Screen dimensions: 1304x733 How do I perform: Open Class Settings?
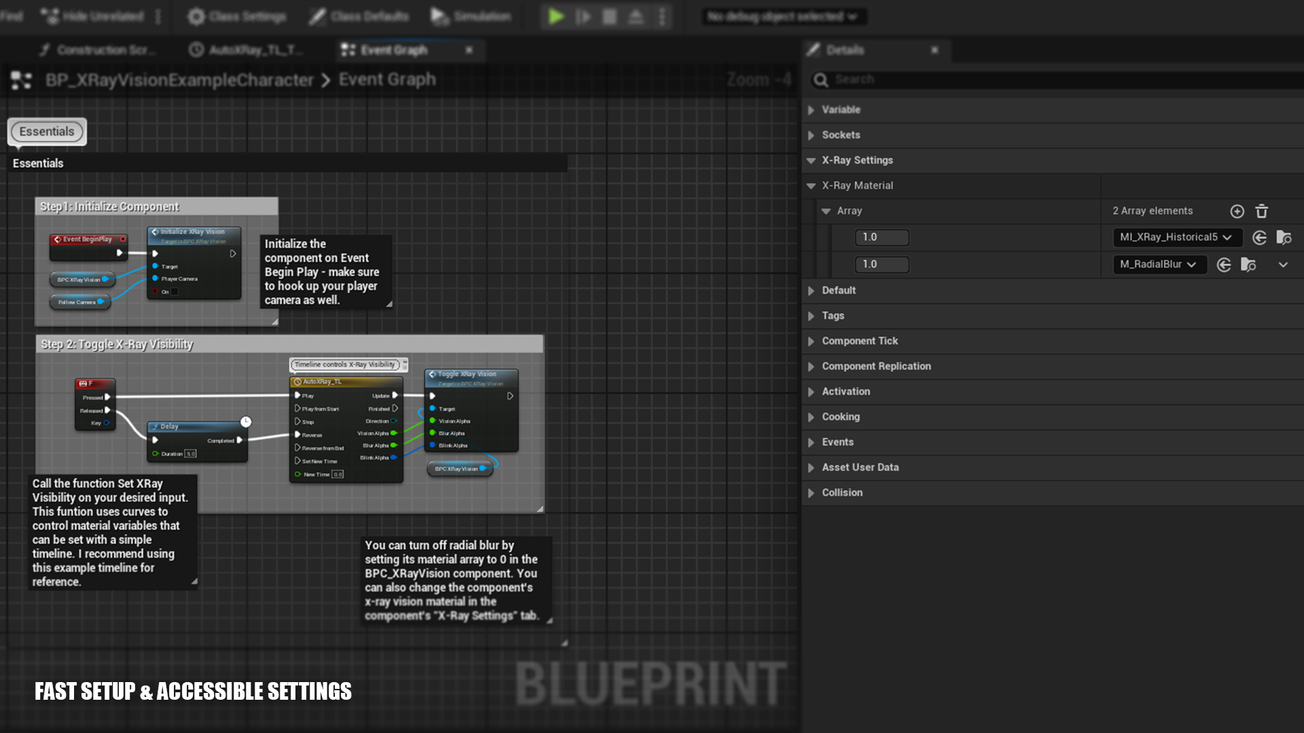(236, 16)
